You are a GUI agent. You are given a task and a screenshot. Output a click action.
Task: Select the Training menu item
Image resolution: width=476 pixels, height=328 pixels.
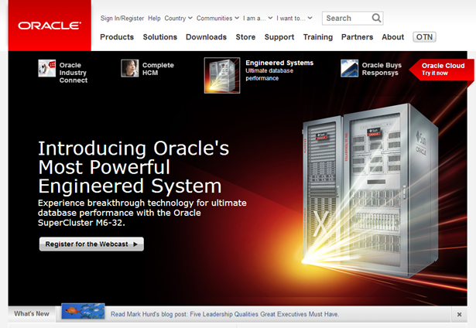coord(317,36)
